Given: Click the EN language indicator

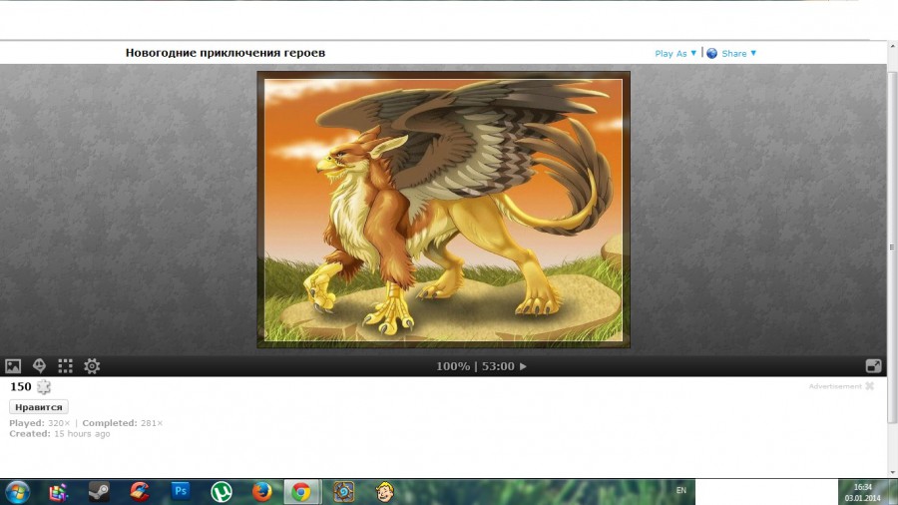Looking at the screenshot, I should click(x=680, y=490).
